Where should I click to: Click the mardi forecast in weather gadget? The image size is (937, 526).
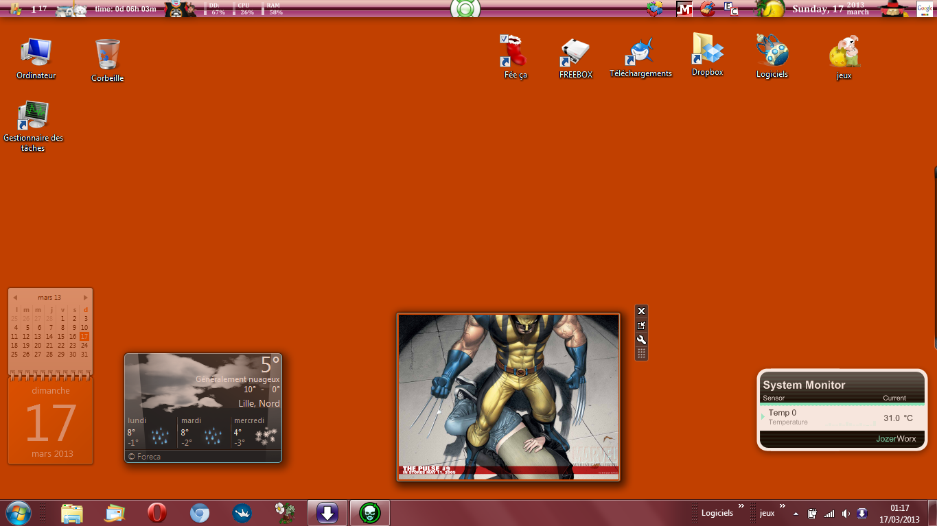click(x=203, y=431)
